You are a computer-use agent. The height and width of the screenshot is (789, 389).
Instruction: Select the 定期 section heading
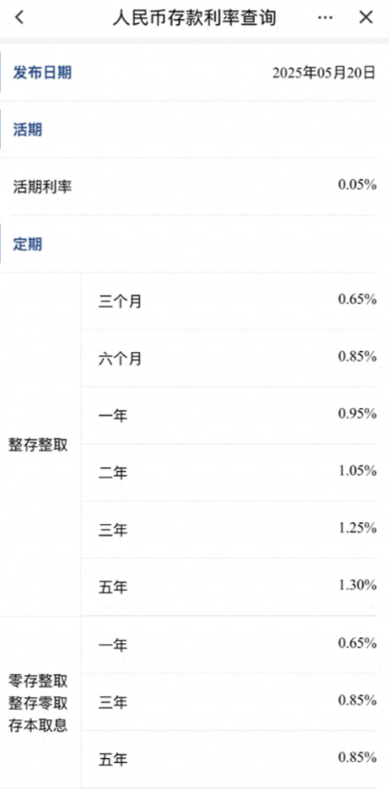coord(28,245)
